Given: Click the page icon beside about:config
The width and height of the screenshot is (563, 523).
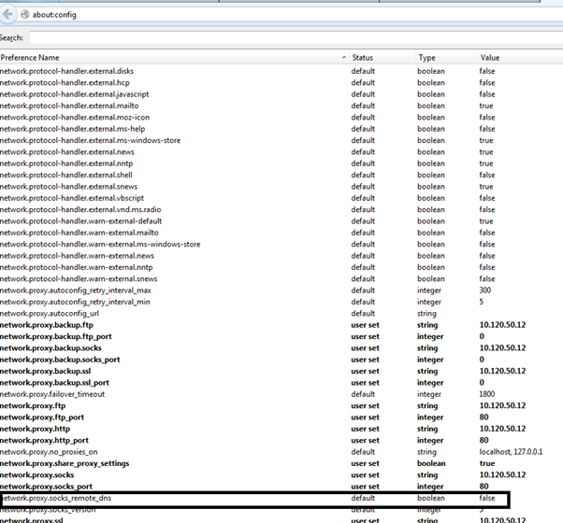Looking at the screenshot, I should point(24,16).
